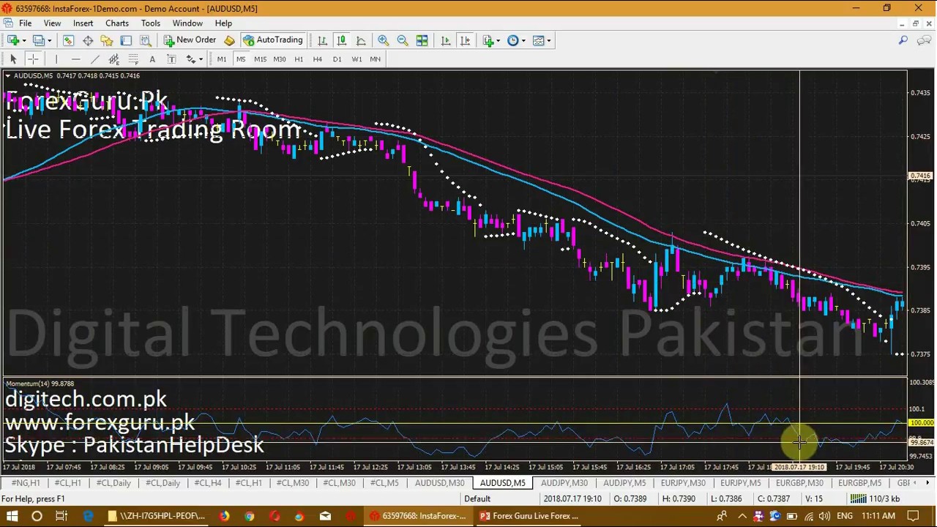Open the View menu
Screen dimensions: 937x527
[52, 23]
